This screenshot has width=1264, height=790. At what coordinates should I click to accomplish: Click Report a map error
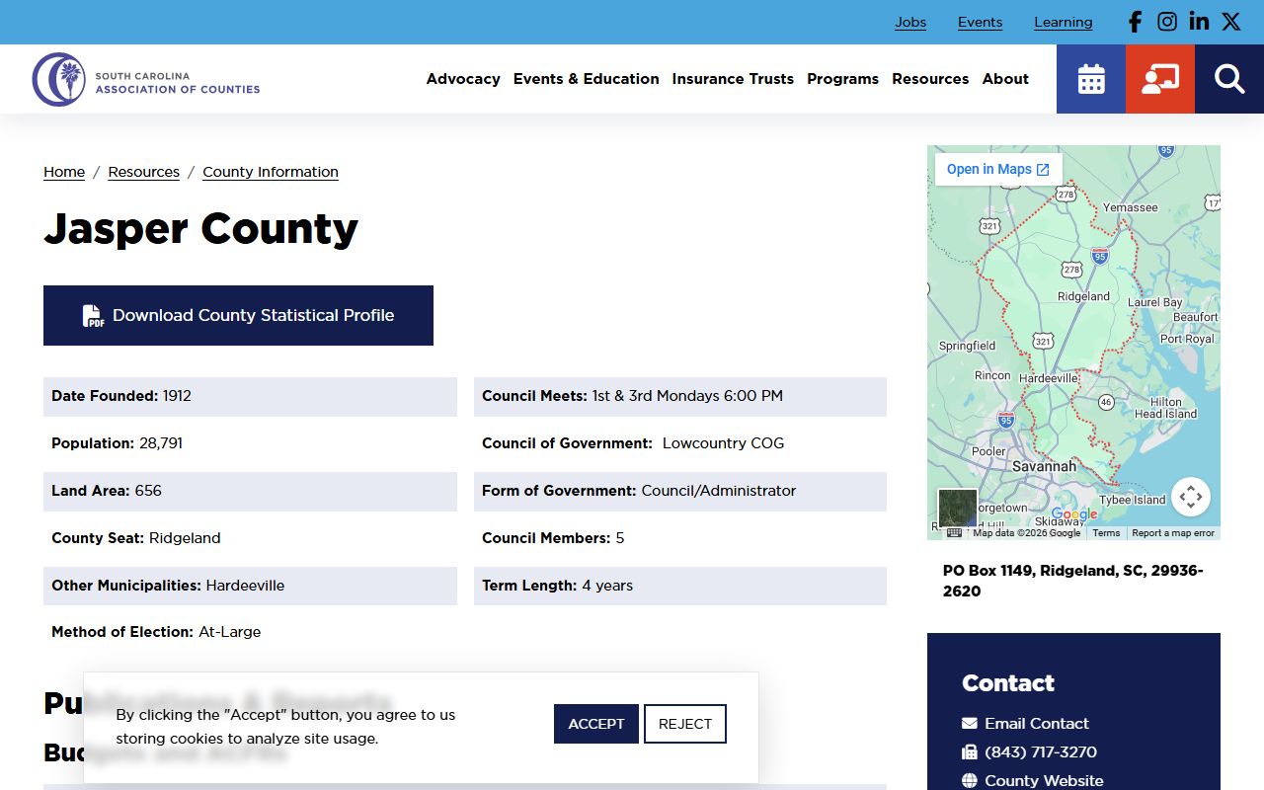[x=1173, y=533]
